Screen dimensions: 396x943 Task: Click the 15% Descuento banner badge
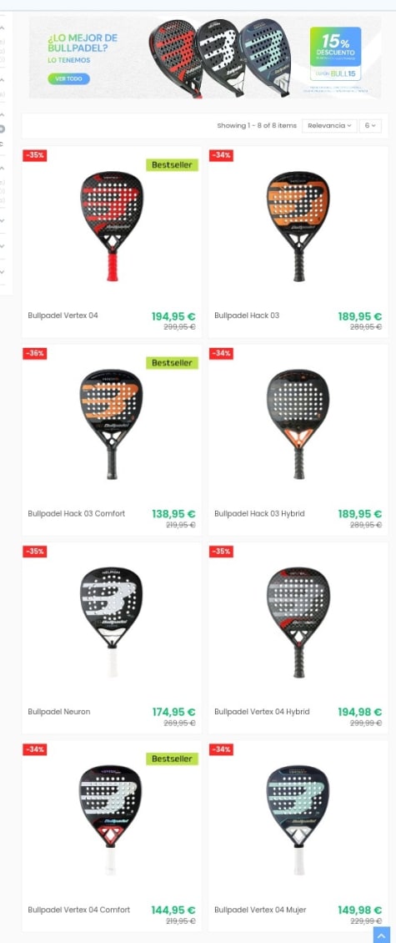click(335, 46)
